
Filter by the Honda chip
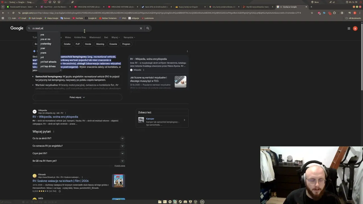pyautogui.click(x=88, y=44)
